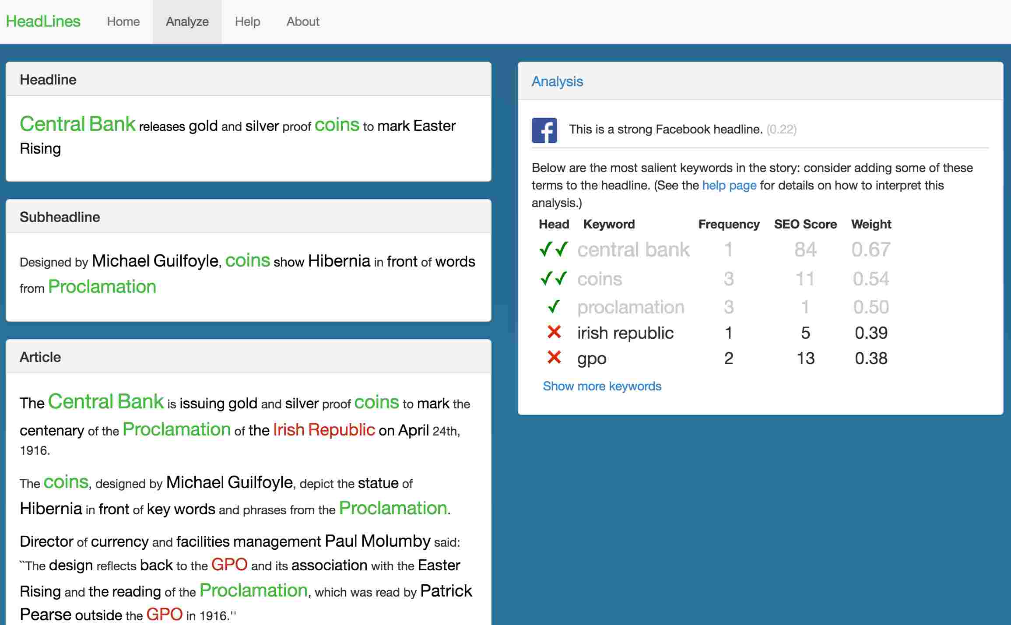Click double checkmark beside coins keyword
This screenshot has width=1011, height=625.
point(554,278)
